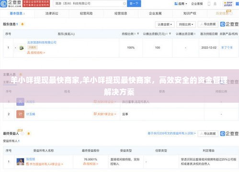
Task: Click the shareholder company logo thumbnail
Action: tap(22, 48)
